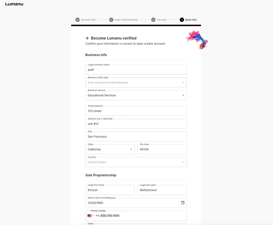Click the colorful betta fish illustration

pos(197,40)
